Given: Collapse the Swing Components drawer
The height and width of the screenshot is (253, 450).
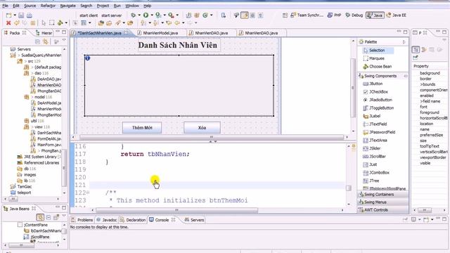Looking at the screenshot, I should (x=406, y=76).
